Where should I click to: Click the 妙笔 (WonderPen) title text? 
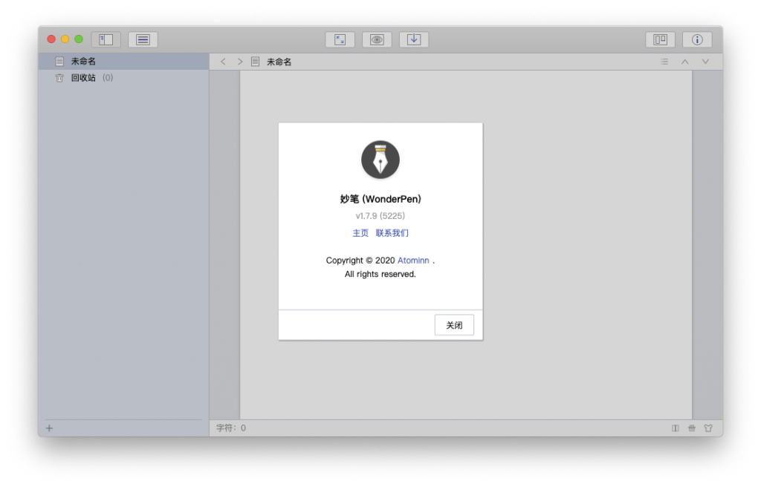[x=380, y=199]
